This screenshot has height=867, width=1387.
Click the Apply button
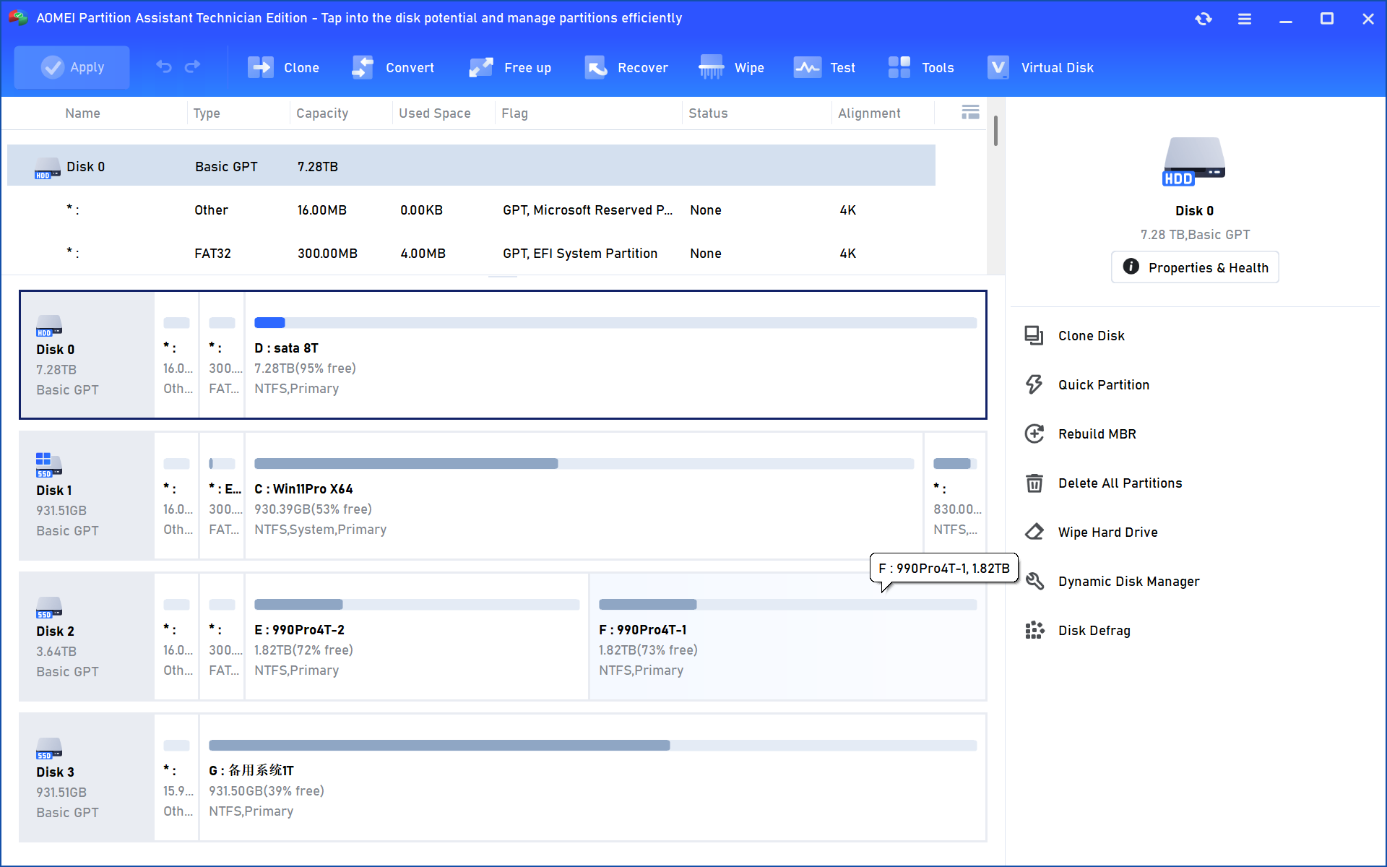pyautogui.click(x=71, y=67)
